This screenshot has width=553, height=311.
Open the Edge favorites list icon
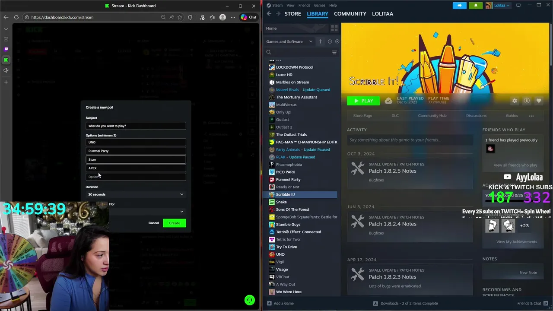coord(212,17)
